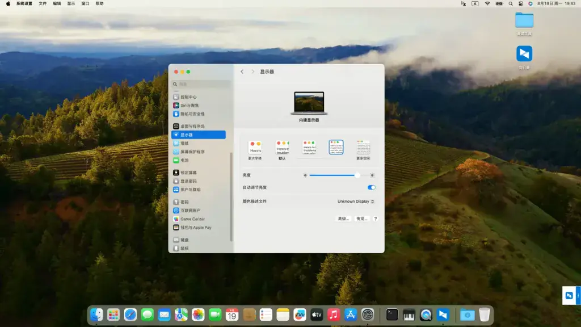Toggle 自动调节亮度 automatic brightness switch
This screenshot has width=581, height=327.
[371, 187]
